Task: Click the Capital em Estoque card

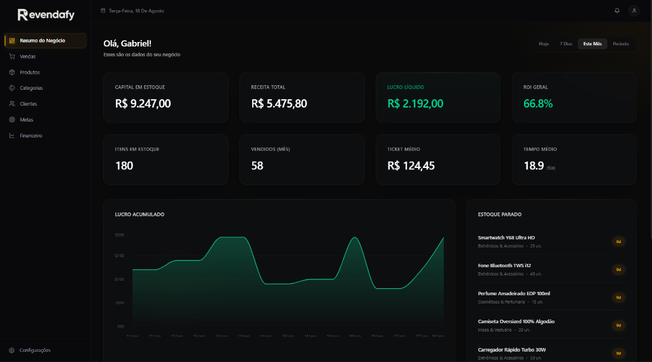Action: pos(166,98)
